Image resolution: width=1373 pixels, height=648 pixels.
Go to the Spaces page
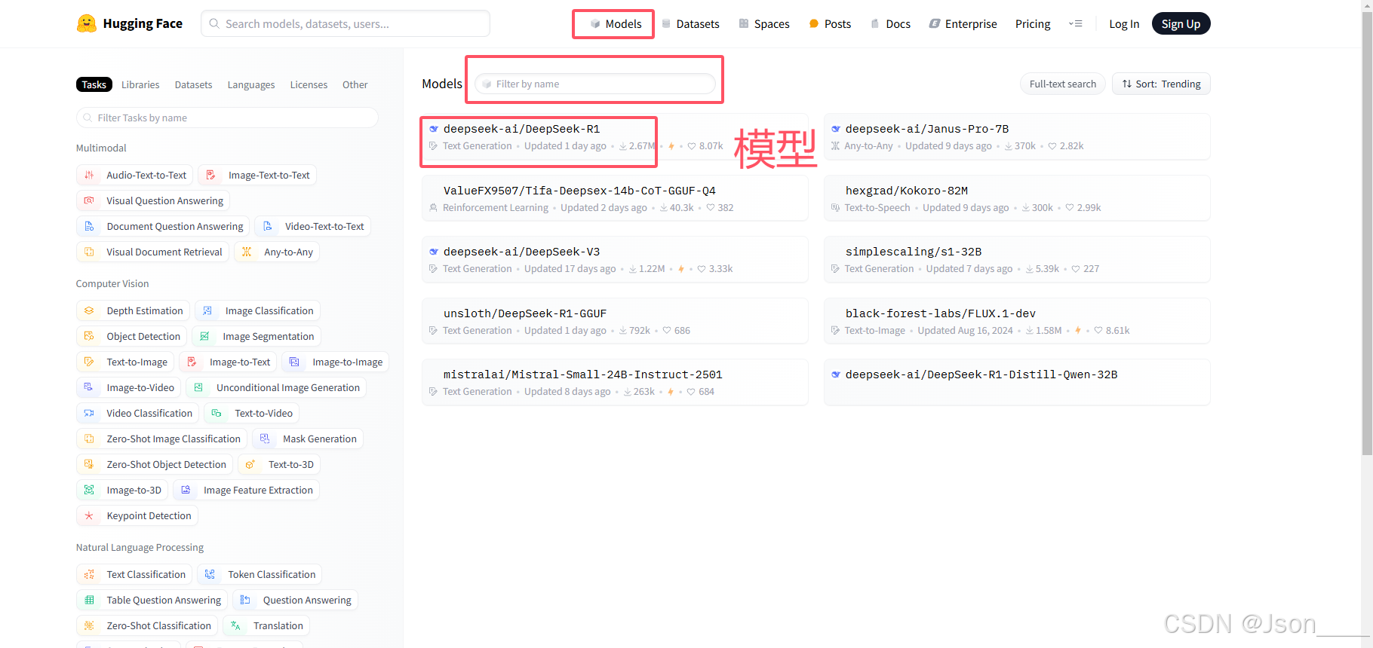point(764,24)
